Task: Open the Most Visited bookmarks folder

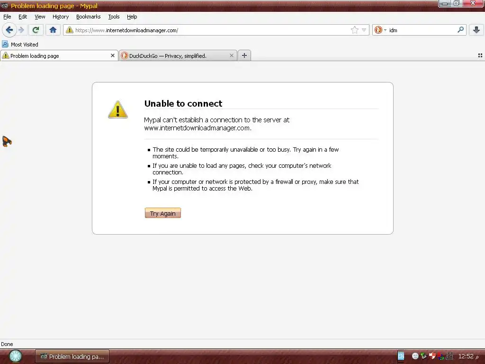Action: 20,44
